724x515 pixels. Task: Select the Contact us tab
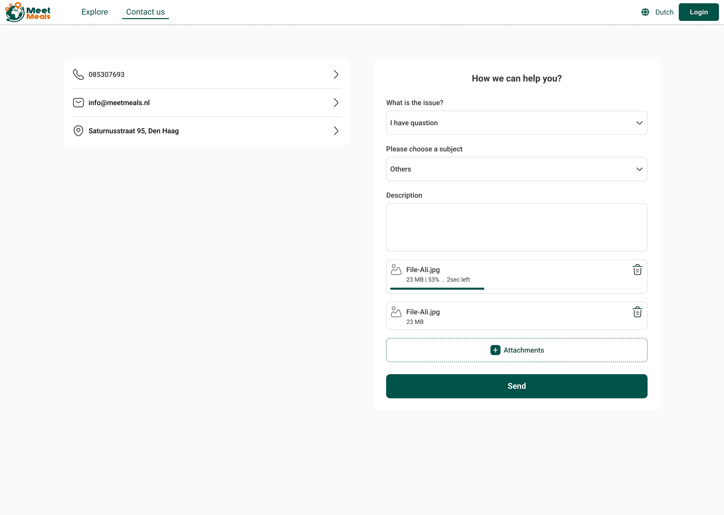point(145,12)
